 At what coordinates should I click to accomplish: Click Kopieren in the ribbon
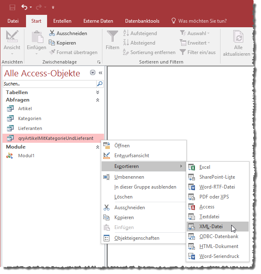pyautogui.click(x=62, y=43)
